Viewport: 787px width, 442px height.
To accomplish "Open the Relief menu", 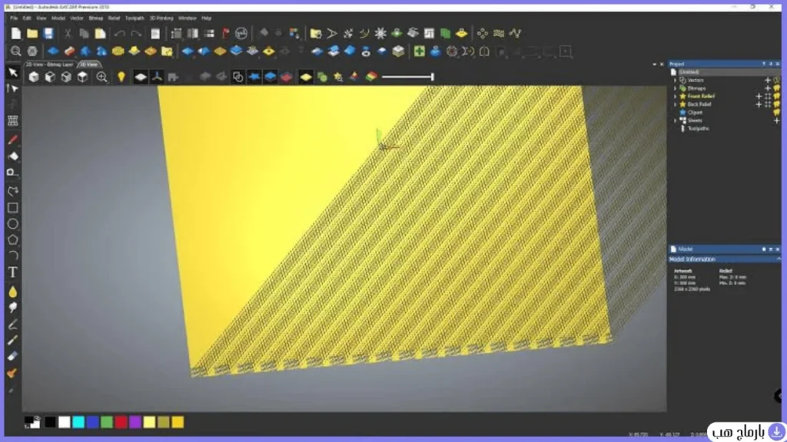I will [x=114, y=18].
